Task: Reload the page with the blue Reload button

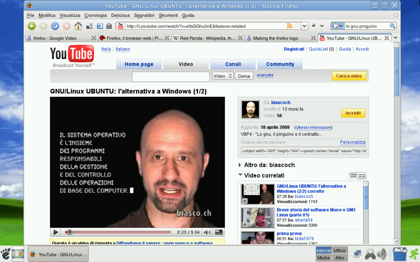Action: tap(55, 26)
